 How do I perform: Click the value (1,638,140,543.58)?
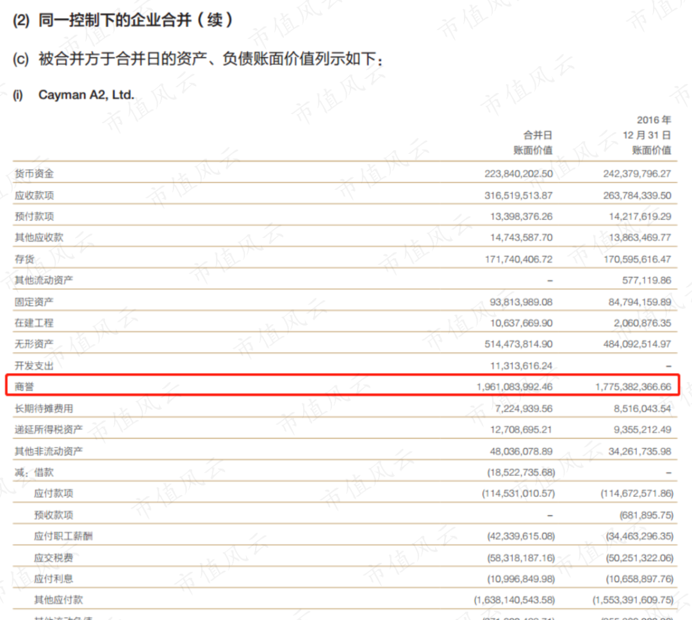(515, 599)
